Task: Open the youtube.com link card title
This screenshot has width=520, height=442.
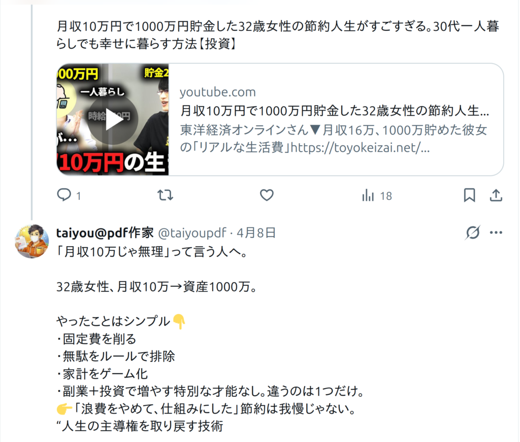Action: point(335,111)
